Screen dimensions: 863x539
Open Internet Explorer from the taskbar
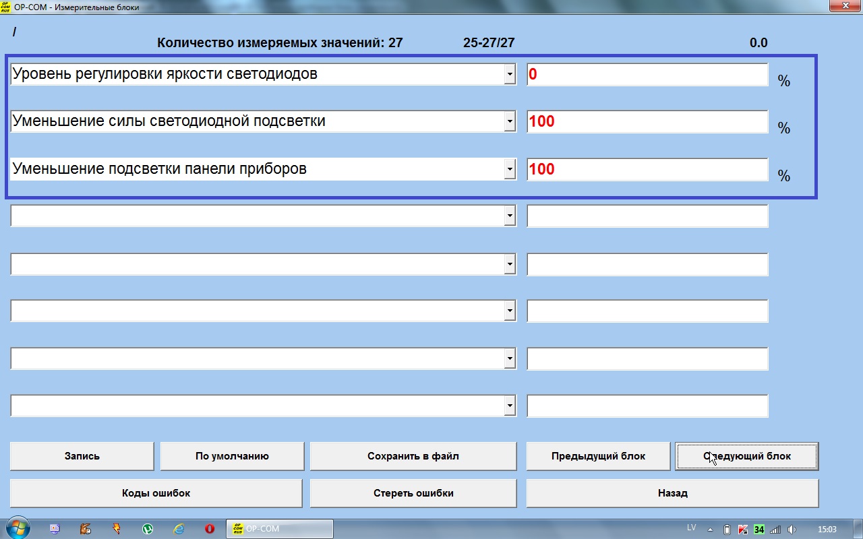179,529
